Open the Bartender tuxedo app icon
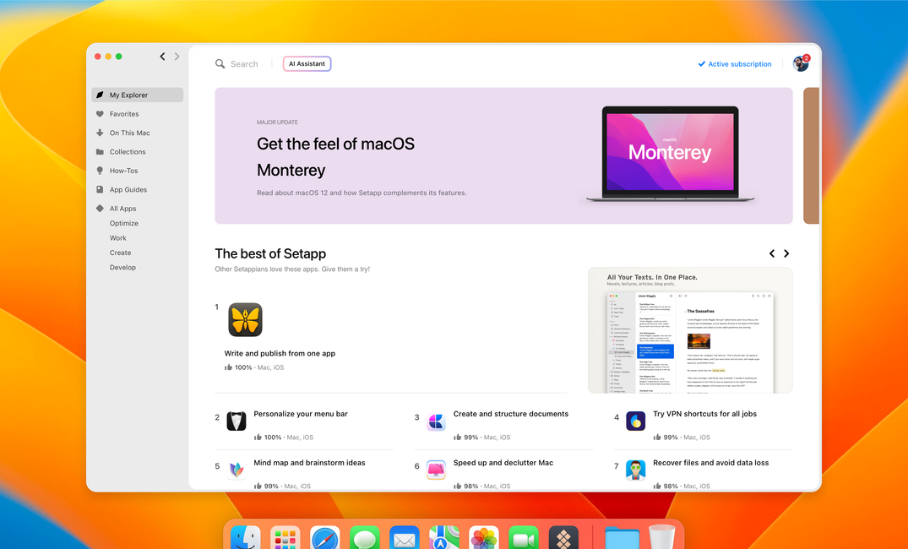This screenshot has height=549, width=908. [x=237, y=421]
